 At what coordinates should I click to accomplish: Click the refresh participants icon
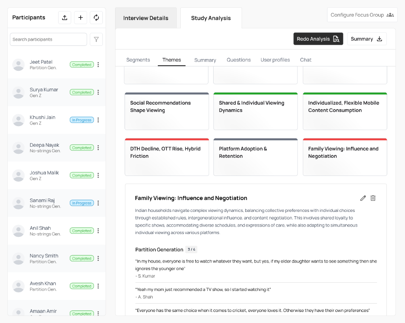pos(96,17)
